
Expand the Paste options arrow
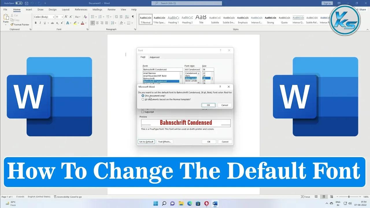pos(6,25)
